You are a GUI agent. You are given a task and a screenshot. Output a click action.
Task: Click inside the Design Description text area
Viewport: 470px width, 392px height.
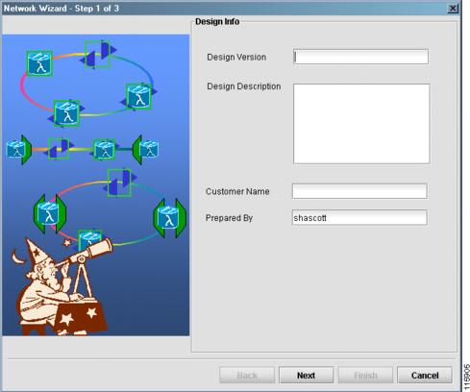tap(361, 124)
